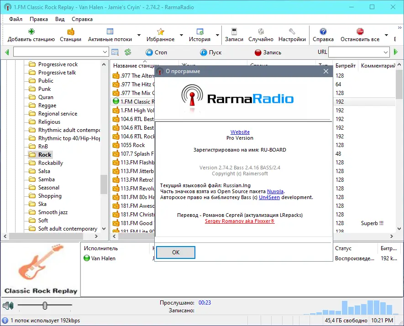
Task: Sort by Комментарий column header
Action: click(x=377, y=66)
